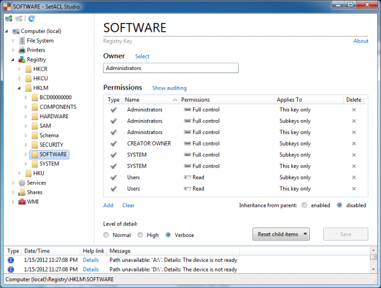Click the Select owner link
Image resolution: width=381 pixels, height=288 pixels.
click(x=142, y=57)
